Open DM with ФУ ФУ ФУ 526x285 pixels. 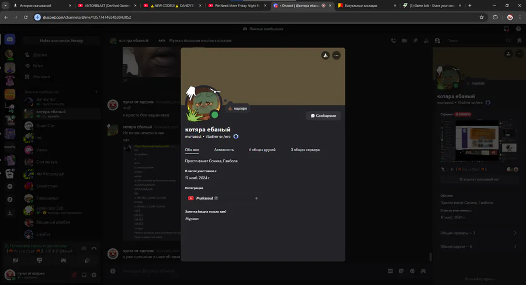coord(61,101)
